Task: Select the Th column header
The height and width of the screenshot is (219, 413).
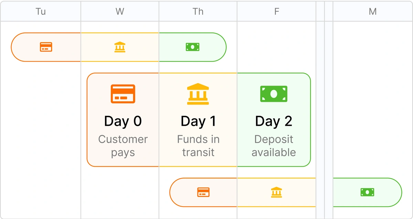Action: click(x=198, y=12)
